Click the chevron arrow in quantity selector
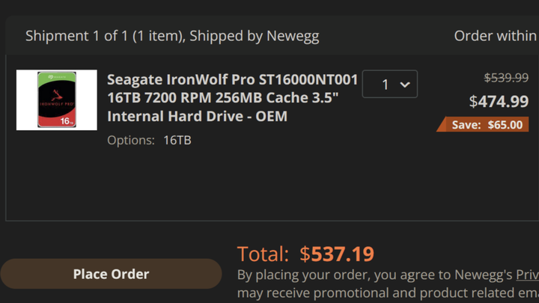Viewport: 539px width, 303px height. pyautogui.click(x=405, y=85)
